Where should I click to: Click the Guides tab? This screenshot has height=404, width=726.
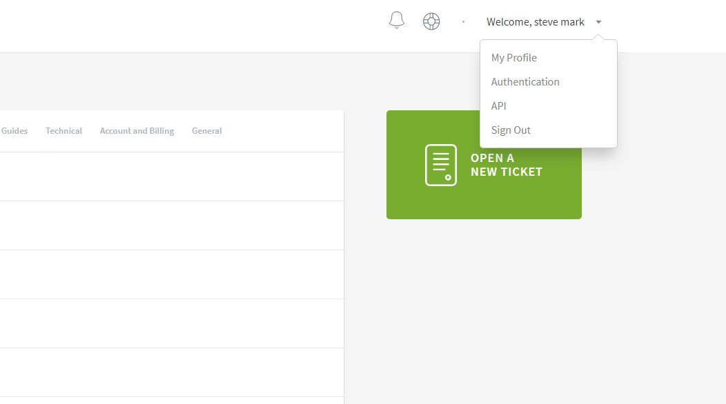[x=14, y=130]
